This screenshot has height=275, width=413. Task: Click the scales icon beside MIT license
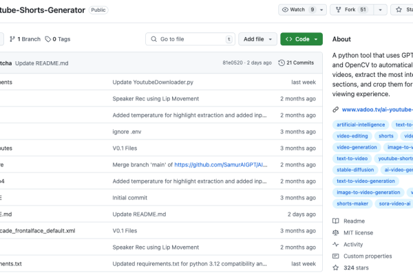pyautogui.click(x=336, y=232)
